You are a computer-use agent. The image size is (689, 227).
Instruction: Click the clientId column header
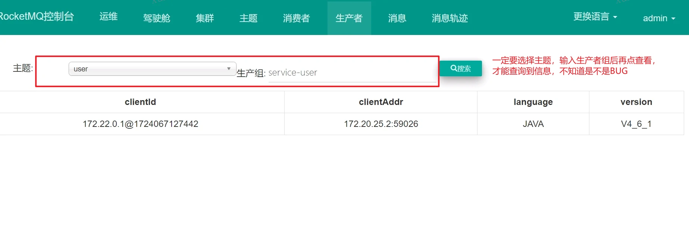[x=140, y=102]
